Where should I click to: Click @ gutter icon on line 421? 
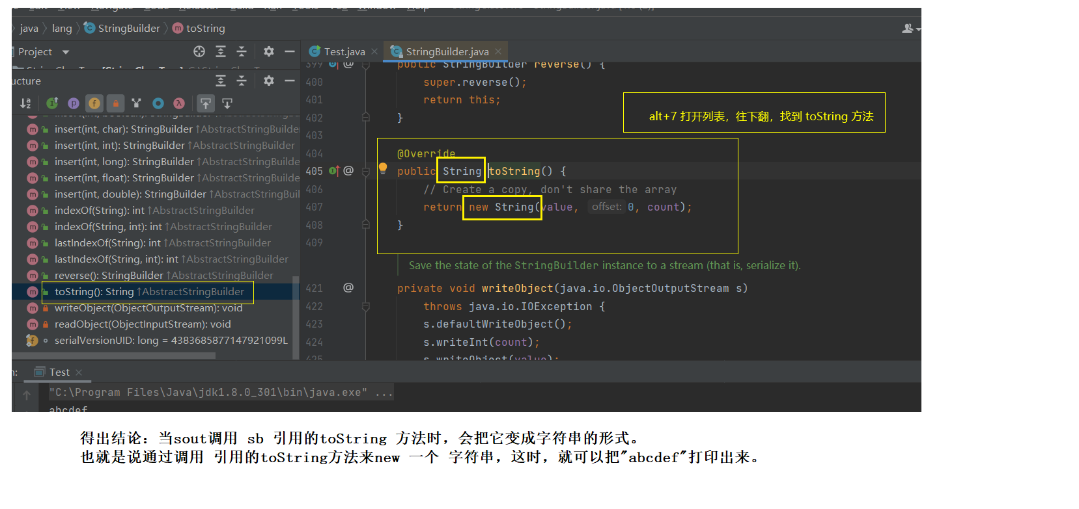(348, 287)
